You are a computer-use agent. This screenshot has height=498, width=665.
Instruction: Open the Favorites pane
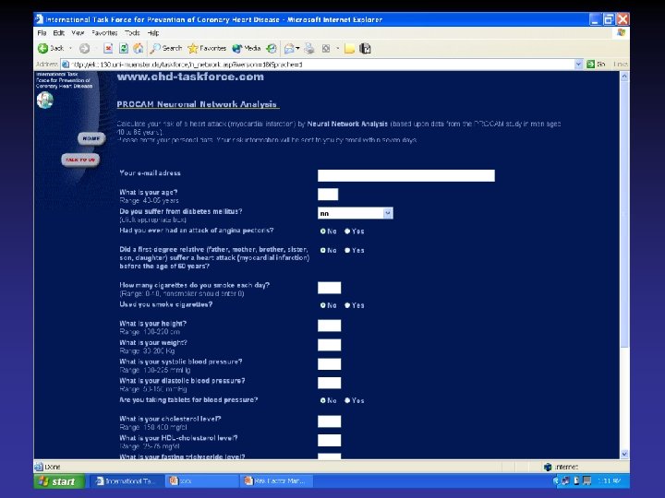click(x=207, y=49)
